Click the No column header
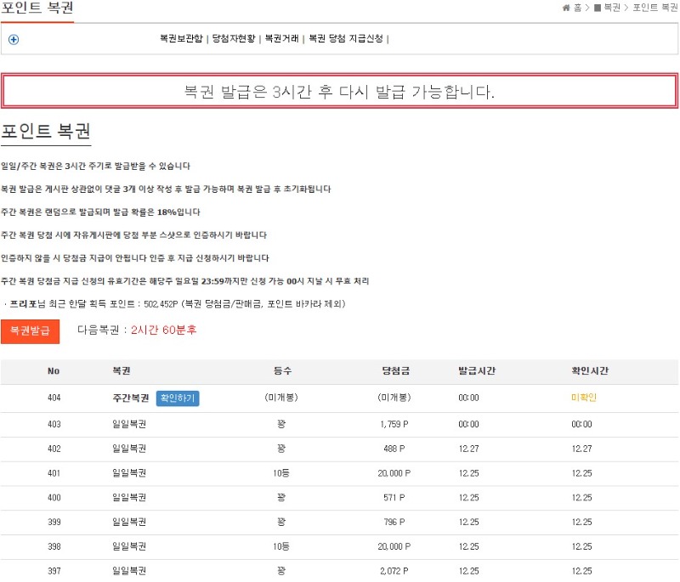This screenshot has width=680, height=582. point(54,371)
